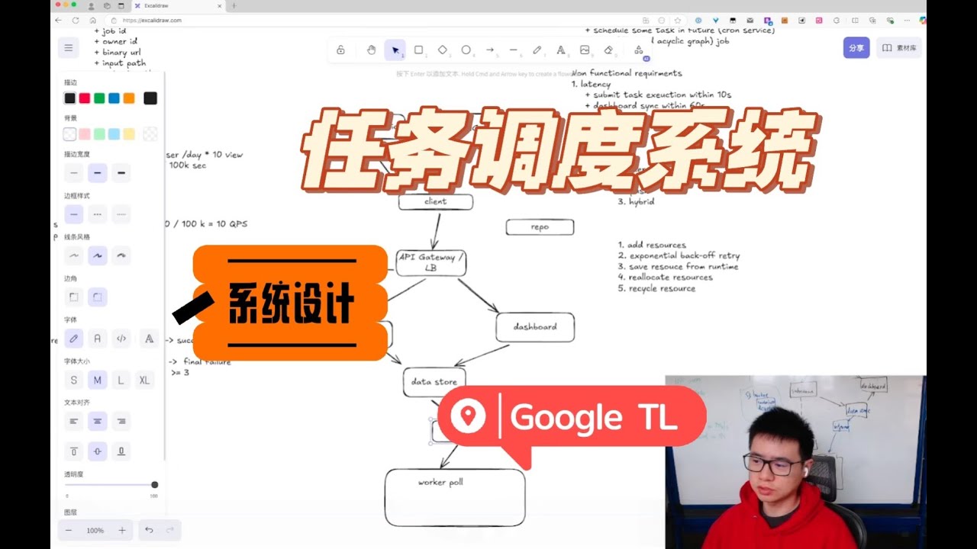
Task: Align text vertically to top
Action: [x=74, y=451]
